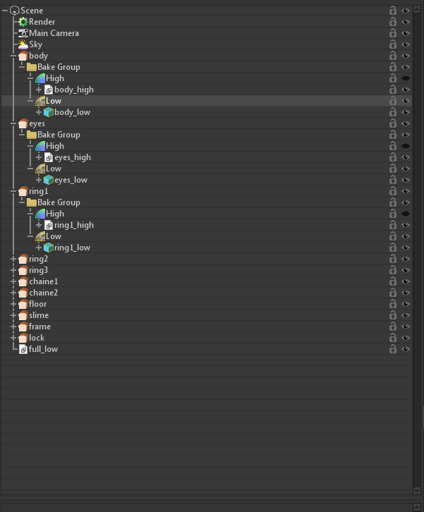Select the chaine1 item

[43, 281]
